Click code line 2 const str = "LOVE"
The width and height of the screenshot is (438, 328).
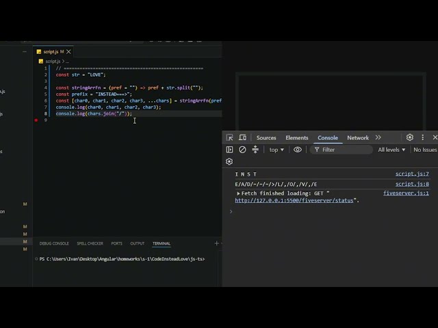tap(81, 74)
